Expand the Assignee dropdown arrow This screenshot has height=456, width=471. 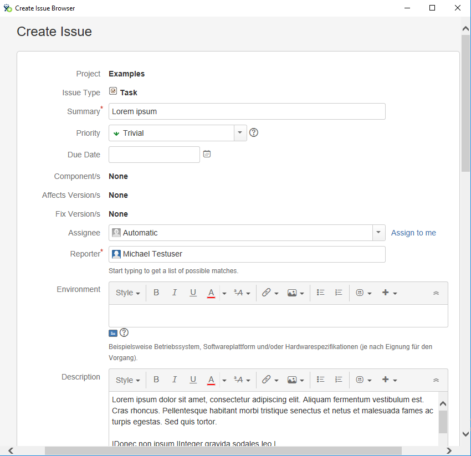378,233
